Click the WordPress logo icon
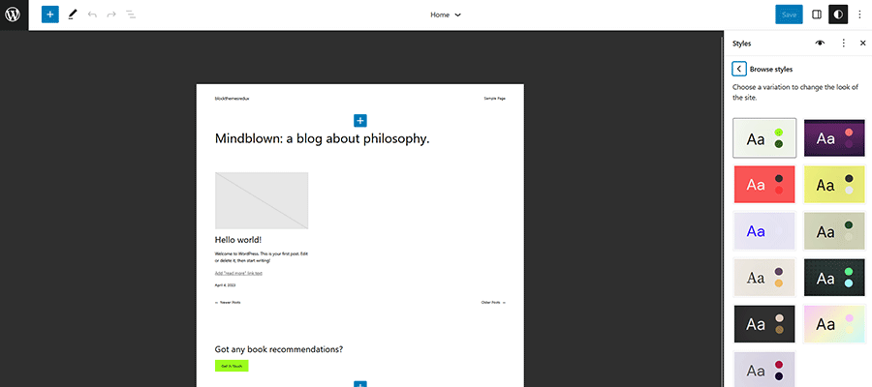The width and height of the screenshot is (872, 387). click(x=15, y=15)
